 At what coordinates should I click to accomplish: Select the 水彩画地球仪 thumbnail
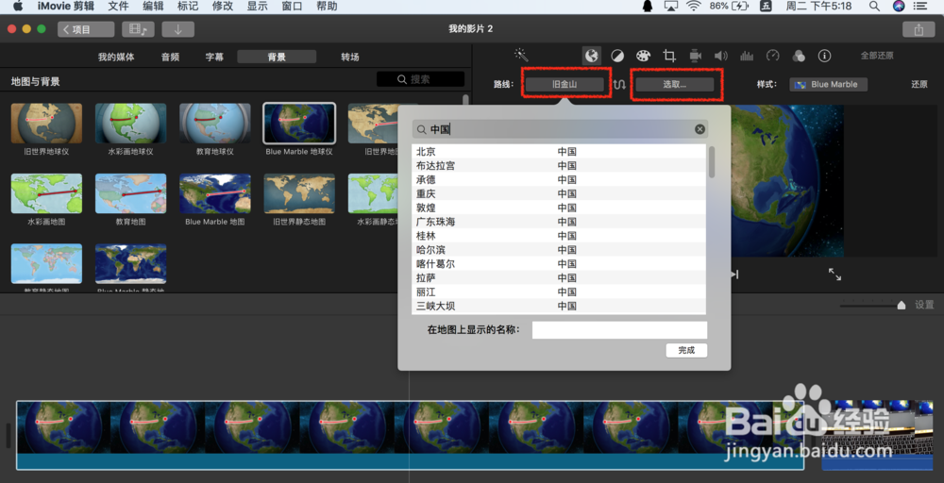(130, 124)
